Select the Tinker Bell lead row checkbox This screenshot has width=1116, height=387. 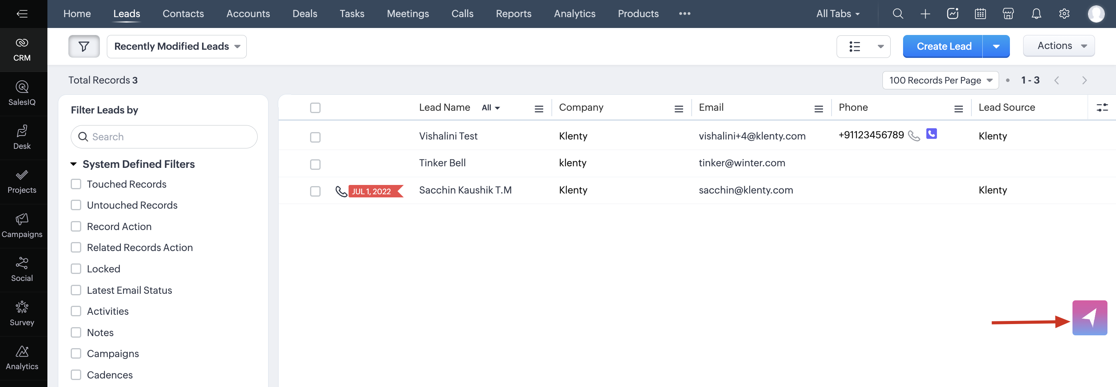click(315, 164)
